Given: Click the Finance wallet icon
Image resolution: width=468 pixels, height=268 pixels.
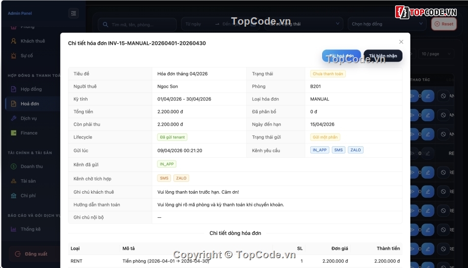Looking at the screenshot, I should click(x=13, y=133).
